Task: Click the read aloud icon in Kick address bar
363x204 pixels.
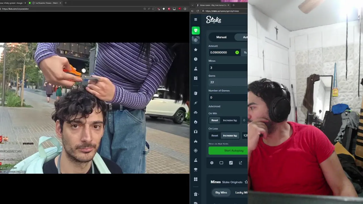Action: pyautogui.click(x=149, y=9)
